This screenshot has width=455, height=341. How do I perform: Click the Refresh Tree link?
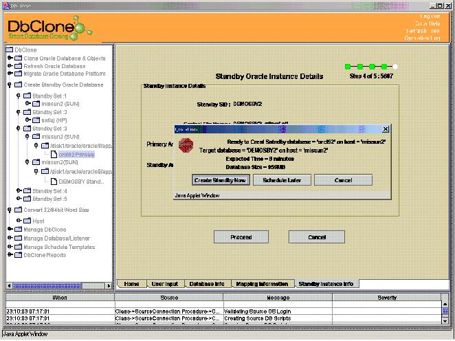pyautogui.click(x=423, y=31)
